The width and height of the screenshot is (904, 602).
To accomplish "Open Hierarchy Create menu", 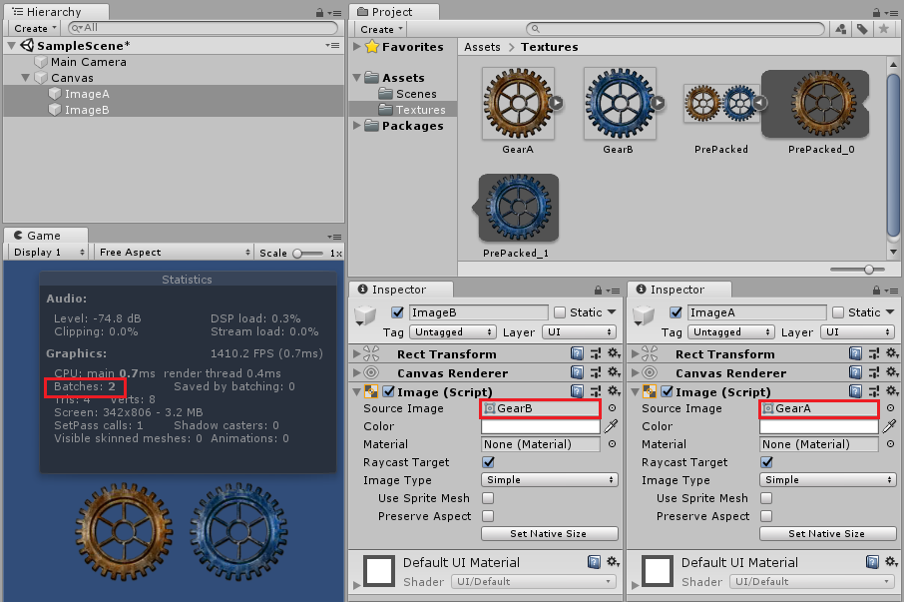I will pos(35,28).
